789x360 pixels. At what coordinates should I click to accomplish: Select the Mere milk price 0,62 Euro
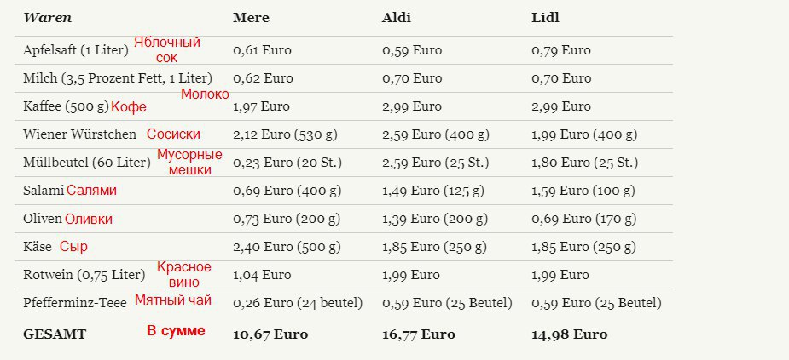263,78
